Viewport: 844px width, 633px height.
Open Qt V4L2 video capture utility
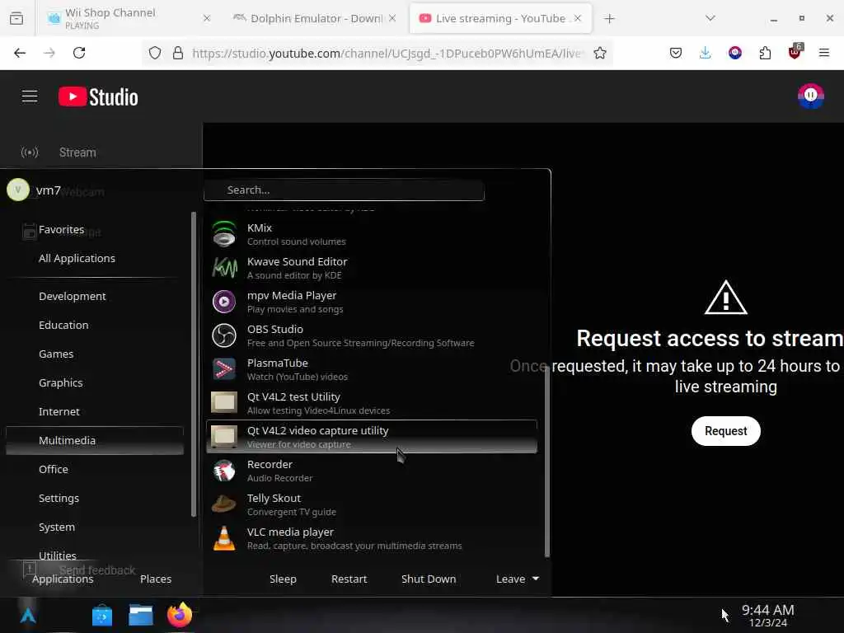pyautogui.click(x=372, y=437)
